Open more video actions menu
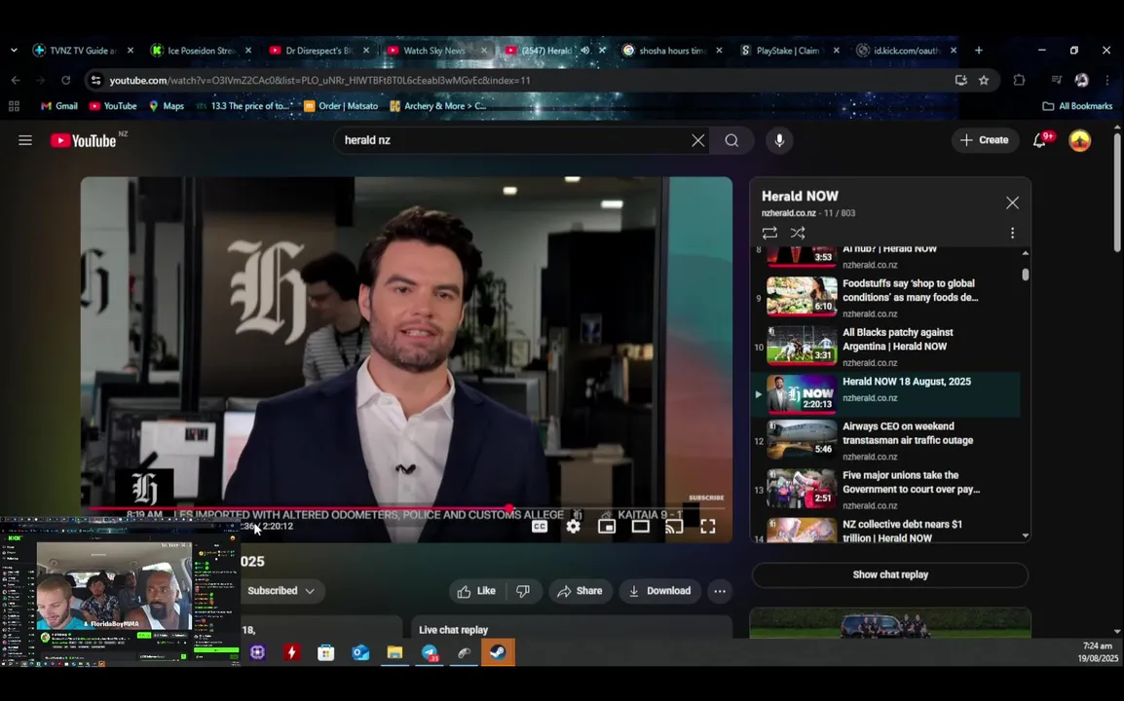1124x701 pixels. pos(719,591)
